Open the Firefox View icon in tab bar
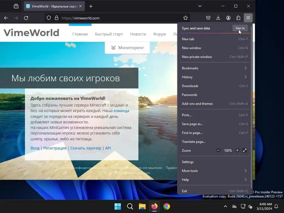 (16, 6)
